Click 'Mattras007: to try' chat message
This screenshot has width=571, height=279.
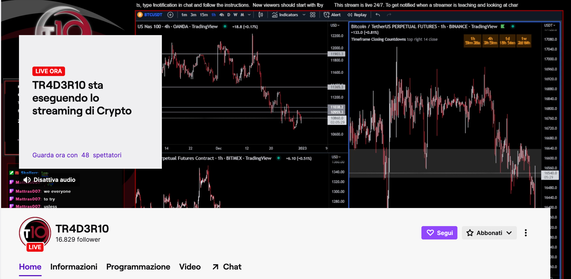(32, 199)
